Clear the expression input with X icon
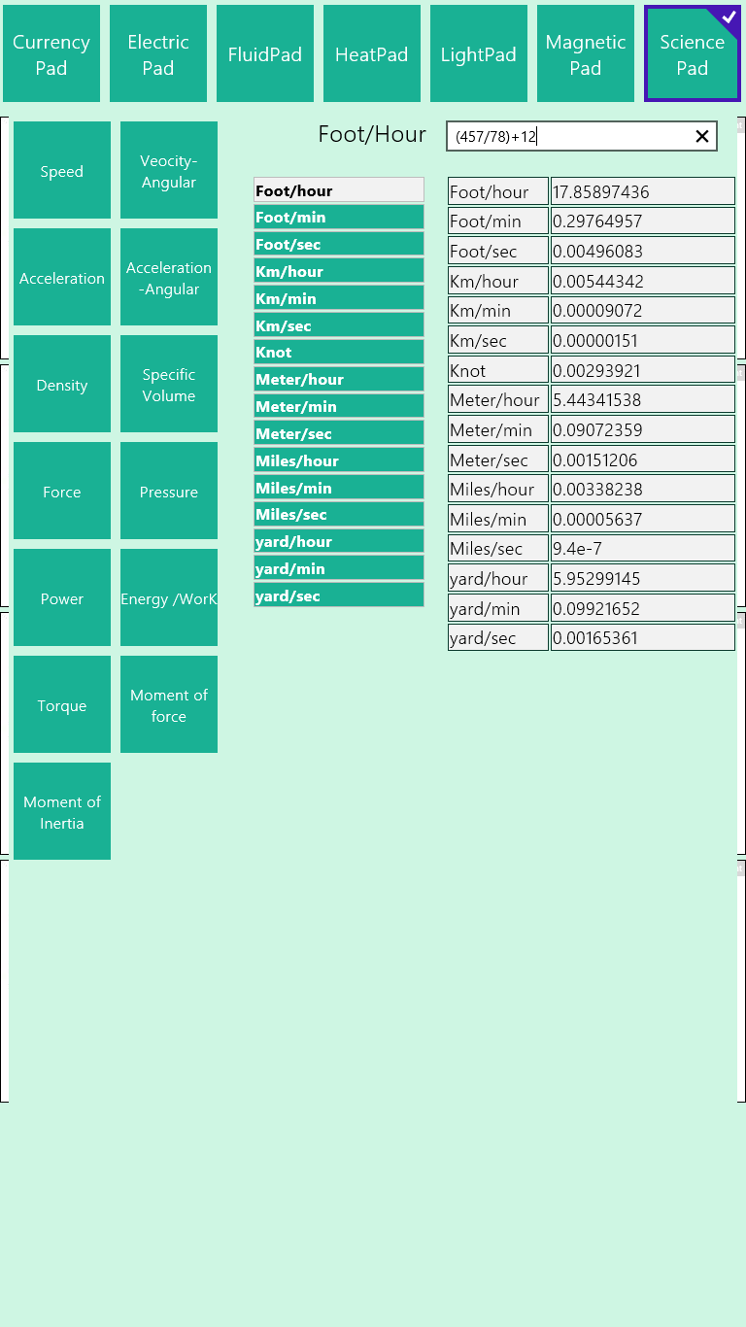Image resolution: width=746 pixels, height=1327 pixels. click(x=702, y=137)
